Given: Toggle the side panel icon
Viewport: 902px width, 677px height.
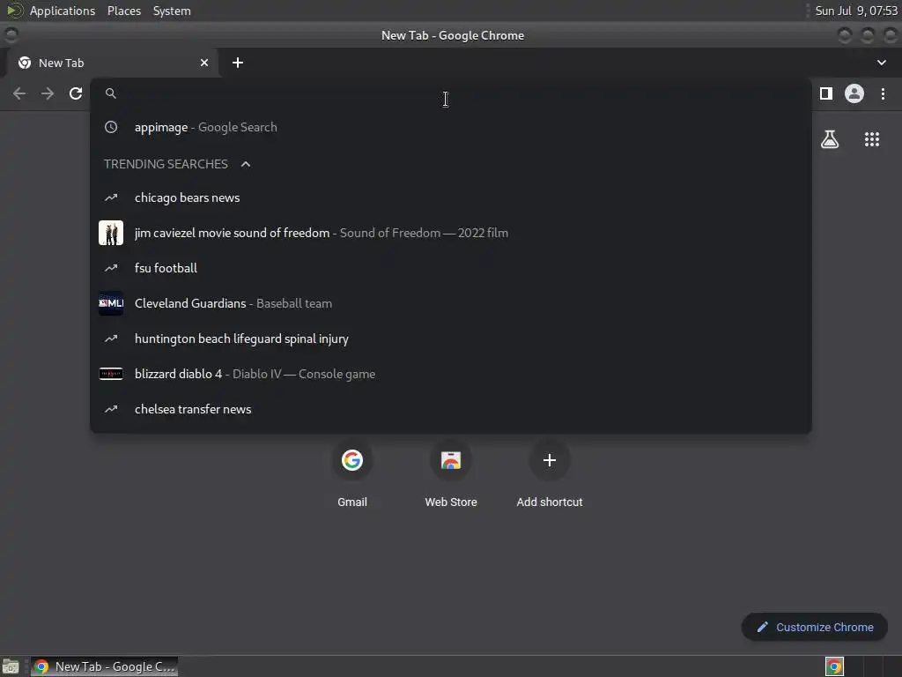Looking at the screenshot, I should coord(826,93).
